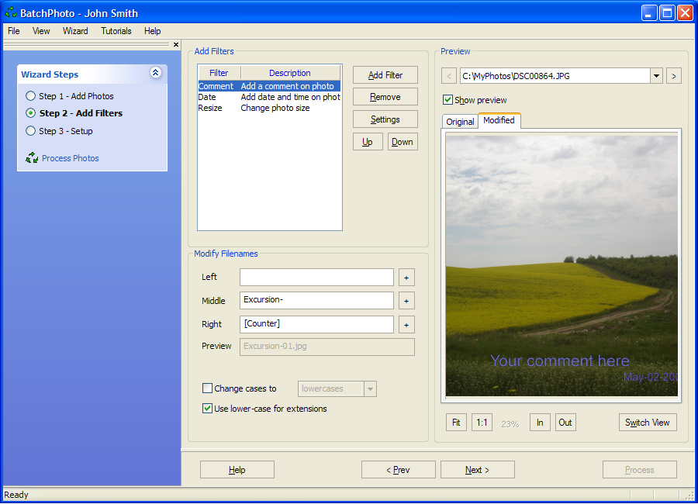
Task: Select Step 3 - Setup radio
Action: coord(30,131)
